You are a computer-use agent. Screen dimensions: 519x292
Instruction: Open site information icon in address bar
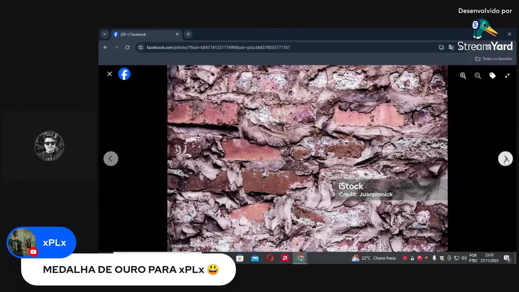[141, 47]
